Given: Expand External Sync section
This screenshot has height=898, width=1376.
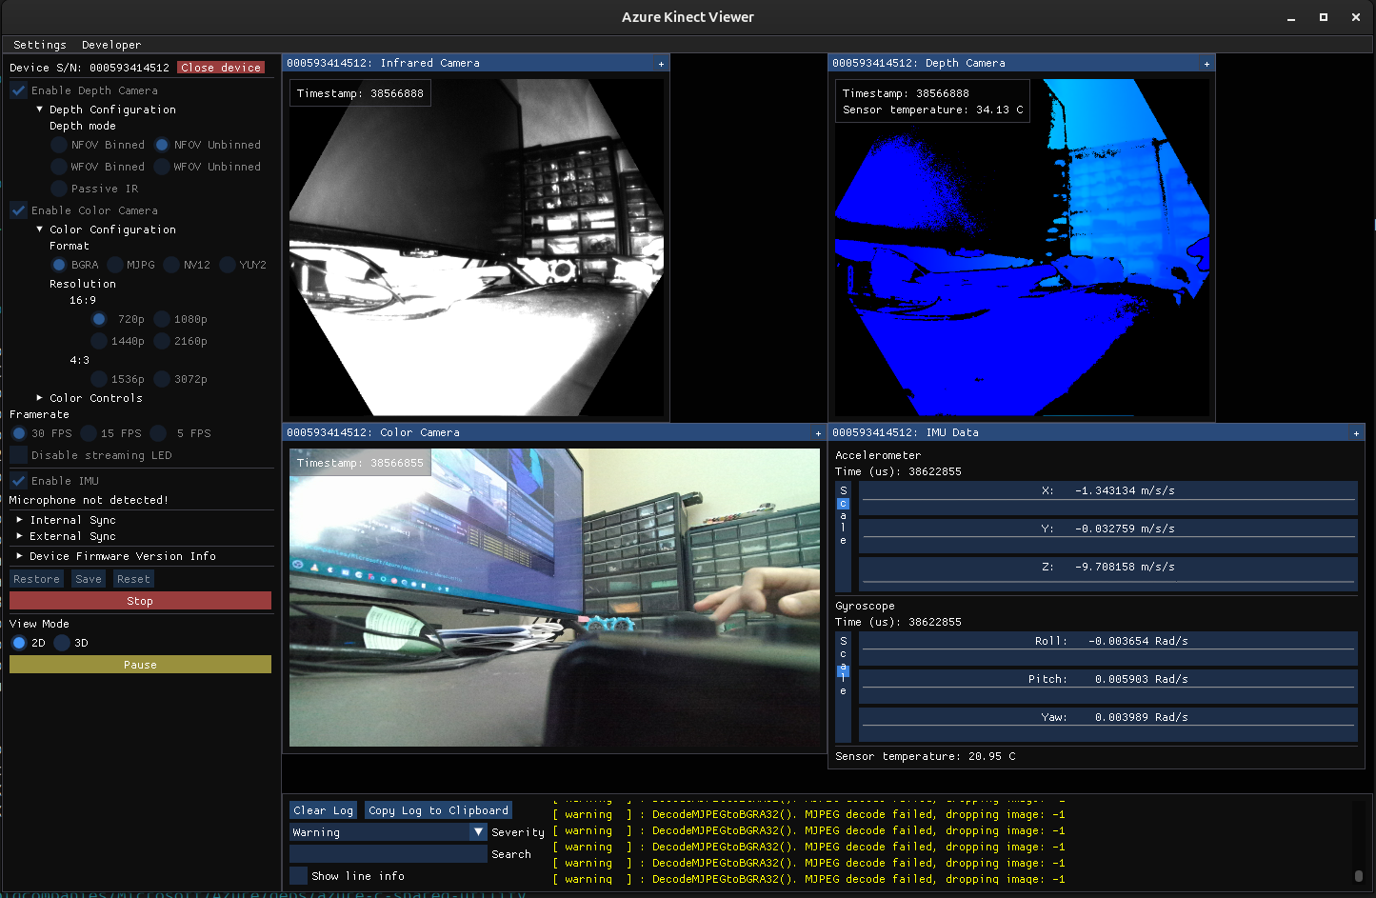Looking at the screenshot, I should (x=19, y=536).
